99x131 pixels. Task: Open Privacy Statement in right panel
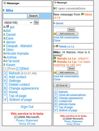[x=73, y=121]
